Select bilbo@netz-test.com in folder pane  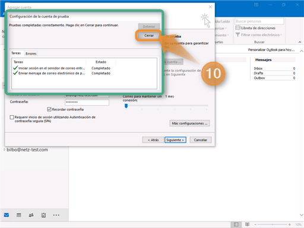(x=27, y=150)
